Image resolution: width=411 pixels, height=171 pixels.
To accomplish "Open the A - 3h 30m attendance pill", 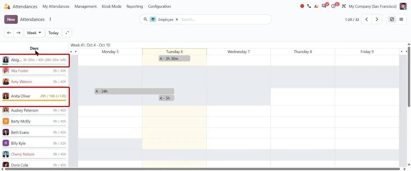I will tap(174, 58).
